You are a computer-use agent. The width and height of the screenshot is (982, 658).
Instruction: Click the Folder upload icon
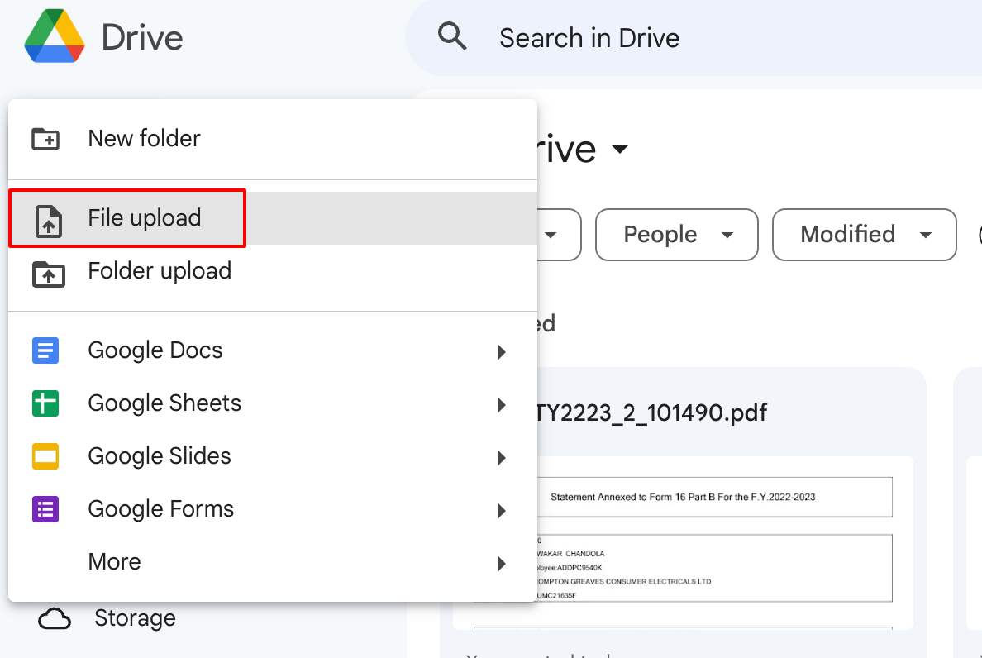tap(48, 271)
